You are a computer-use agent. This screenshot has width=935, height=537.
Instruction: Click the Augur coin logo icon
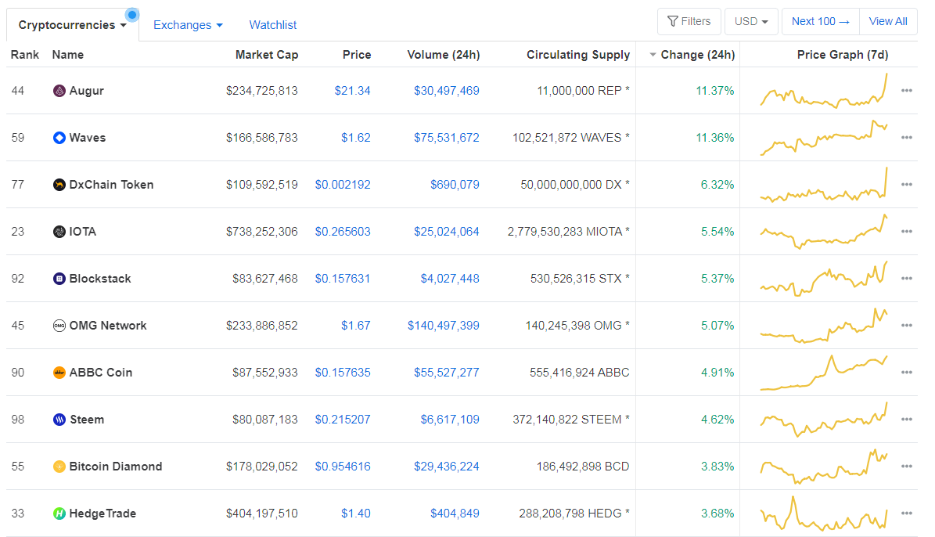59,91
